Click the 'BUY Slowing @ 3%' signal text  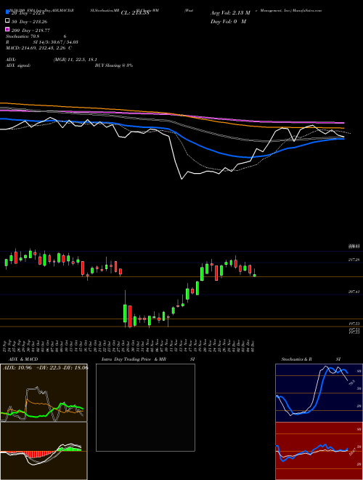point(114,65)
